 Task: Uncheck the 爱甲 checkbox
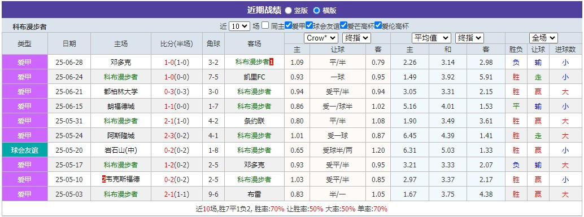coord(288,25)
